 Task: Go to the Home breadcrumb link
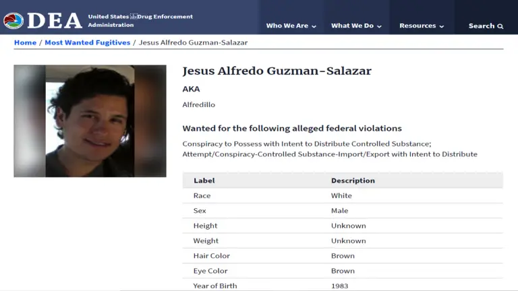tap(25, 42)
